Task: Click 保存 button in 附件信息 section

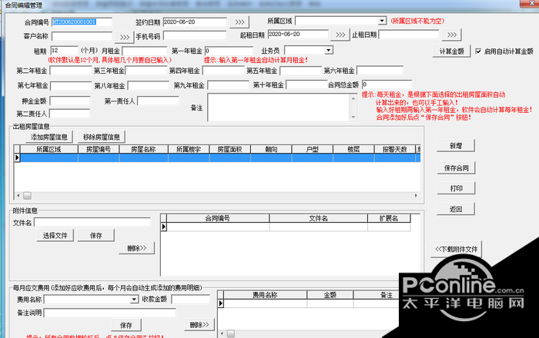Action: (x=96, y=236)
